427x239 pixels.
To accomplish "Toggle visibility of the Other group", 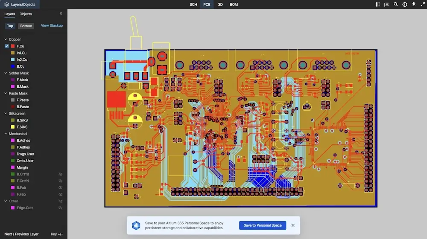I will pos(60,201).
